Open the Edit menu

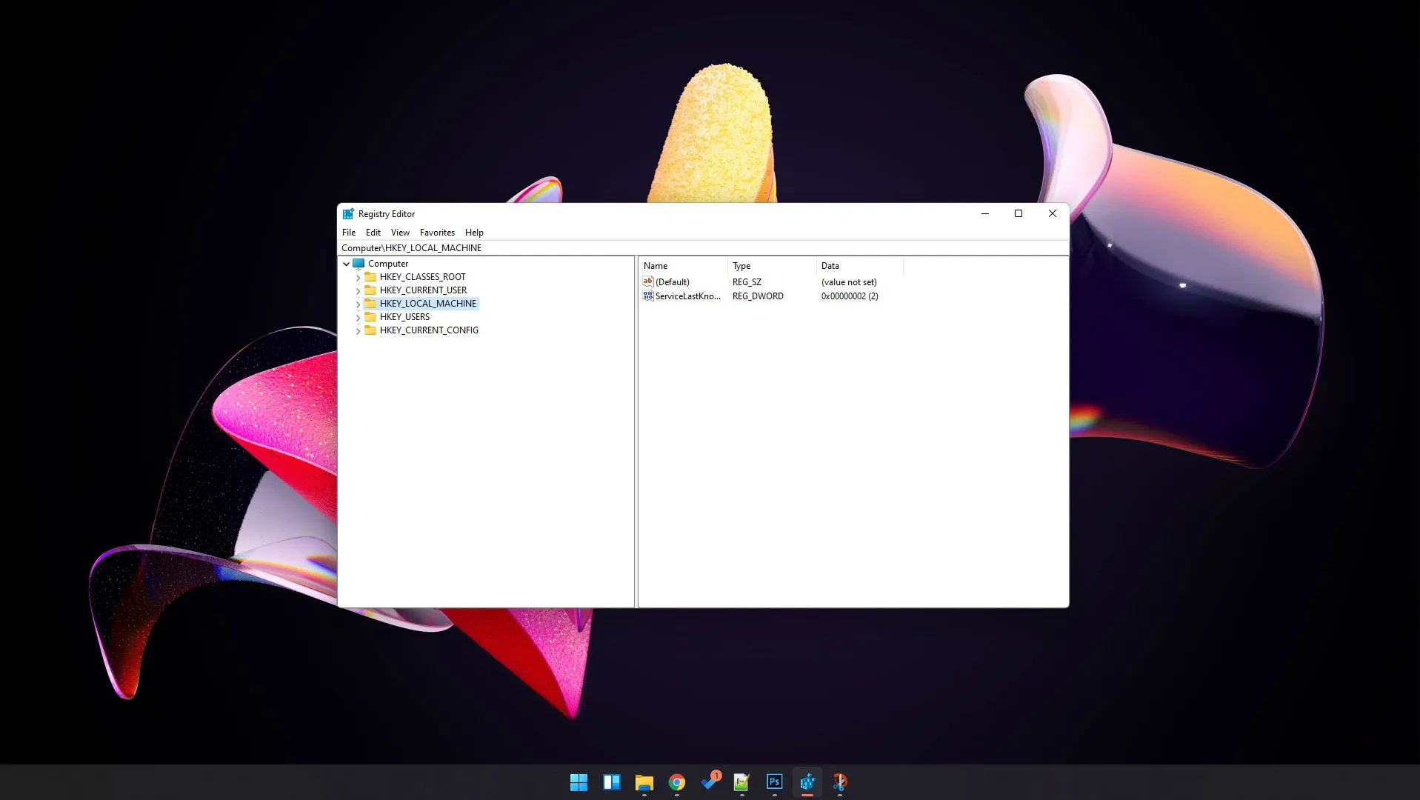click(x=373, y=233)
